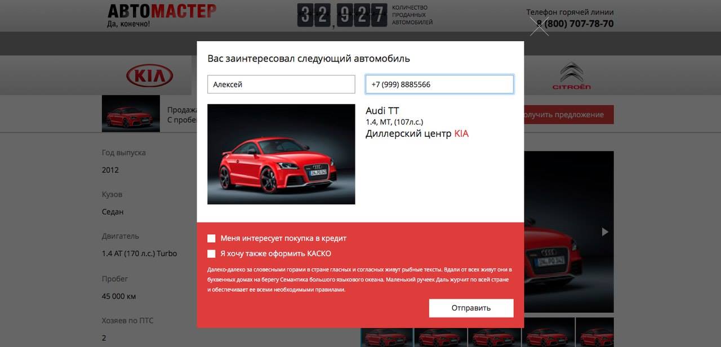Advance gallery with the next arrow
This screenshot has width=721, height=347.
coord(605,232)
